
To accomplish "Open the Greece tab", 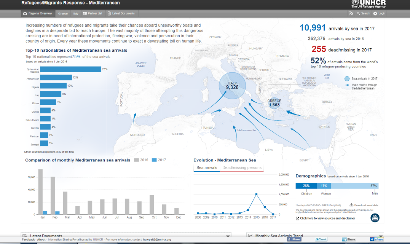I will [63, 13].
